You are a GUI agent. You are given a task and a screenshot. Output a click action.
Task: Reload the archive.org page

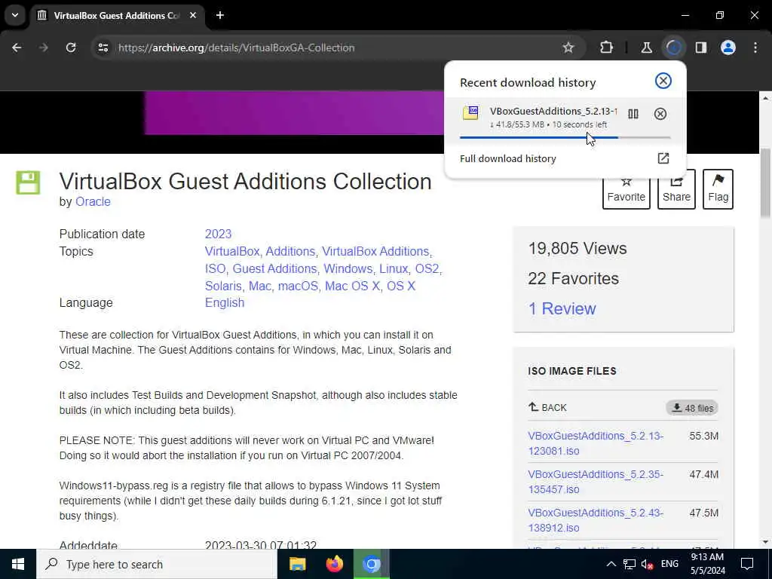coord(71,47)
